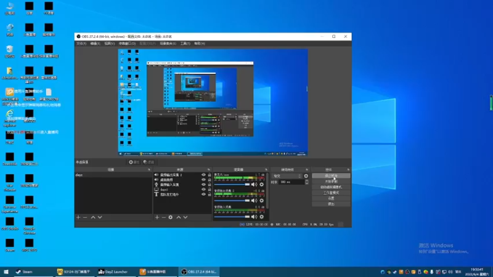Mute the 音频输入采集 mixer channel speaker
The width and height of the screenshot is (493, 277).
254,217
